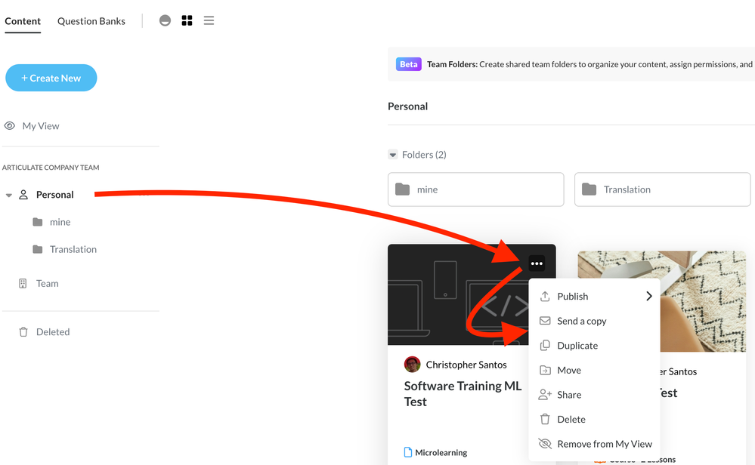Click the Articulate Company Team header
The width and height of the screenshot is (755, 465).
point(51,168)
